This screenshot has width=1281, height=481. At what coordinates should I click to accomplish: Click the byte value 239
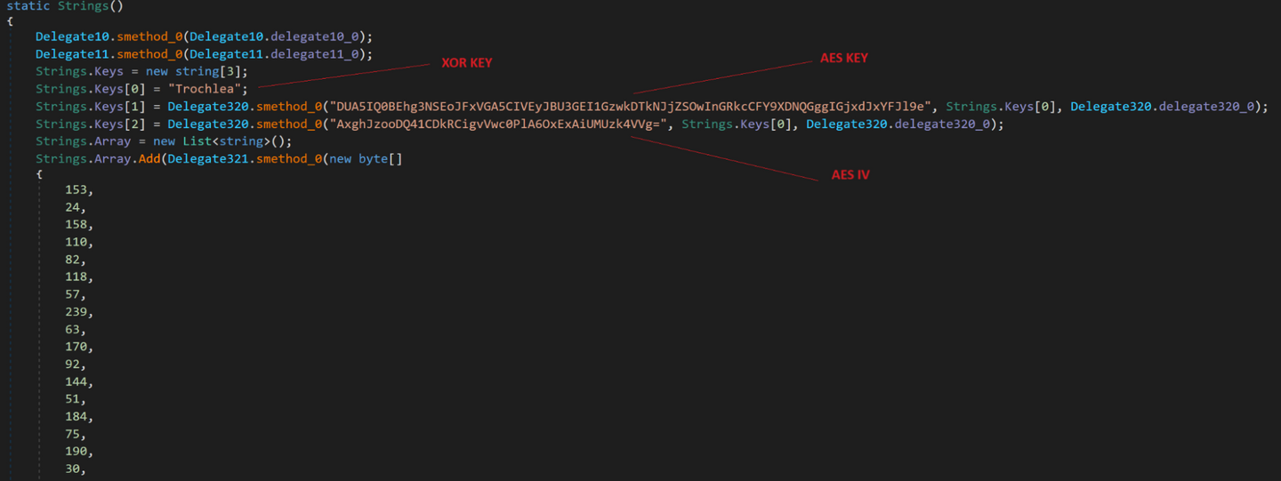(x=78, y=312)
